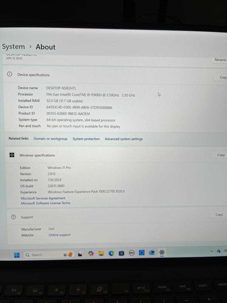Collapse the Device specifications header

tap(115, 76)
